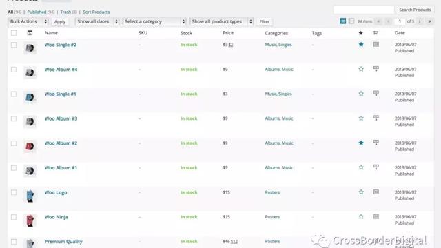
Task: Toggle featured star for Woo Ninja
Action: pos(361,216)
